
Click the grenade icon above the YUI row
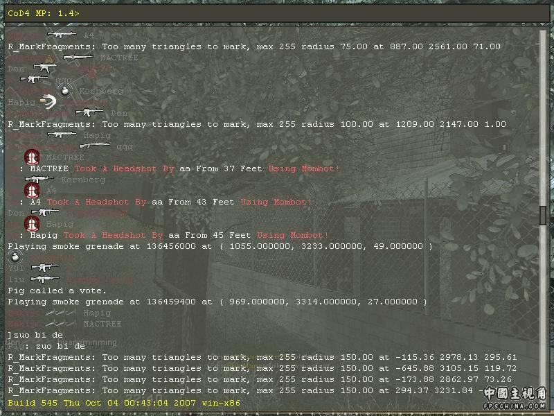(x=15, y=257)
